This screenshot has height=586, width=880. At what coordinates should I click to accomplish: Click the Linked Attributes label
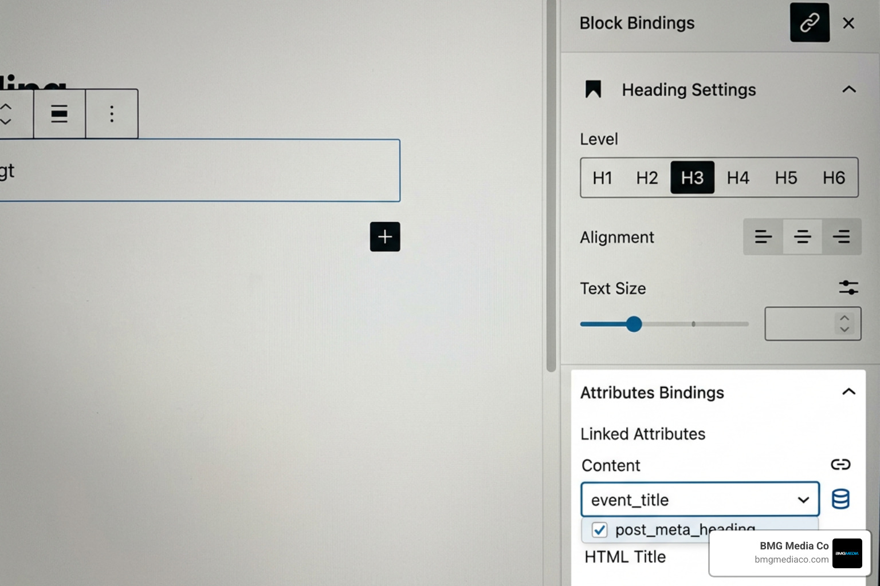click(x=643, y=434)
